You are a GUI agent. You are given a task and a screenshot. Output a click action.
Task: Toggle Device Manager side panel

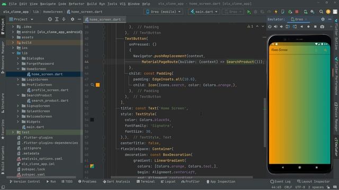click(x=336, y=117)
